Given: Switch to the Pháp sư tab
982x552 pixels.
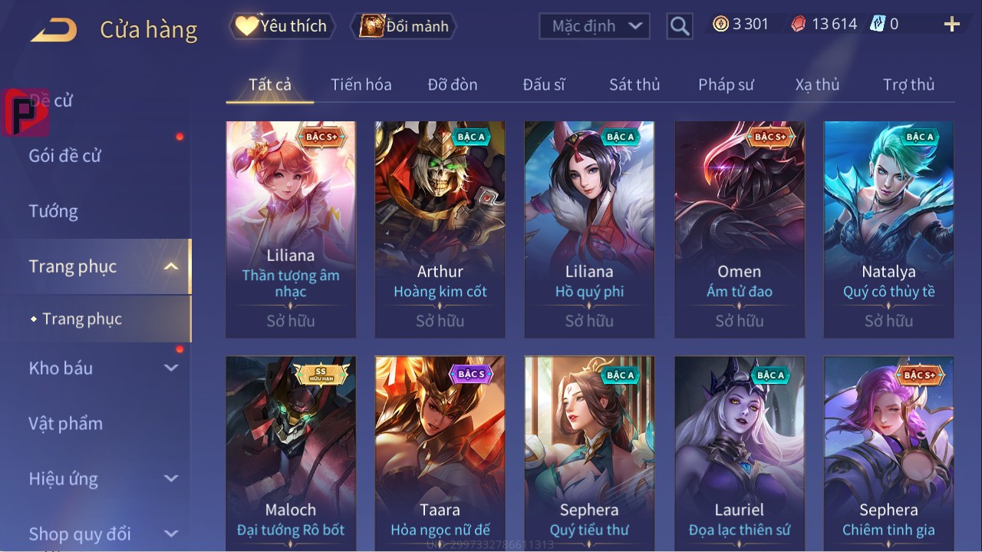Looking at the screenshot, I should [726, 84].
